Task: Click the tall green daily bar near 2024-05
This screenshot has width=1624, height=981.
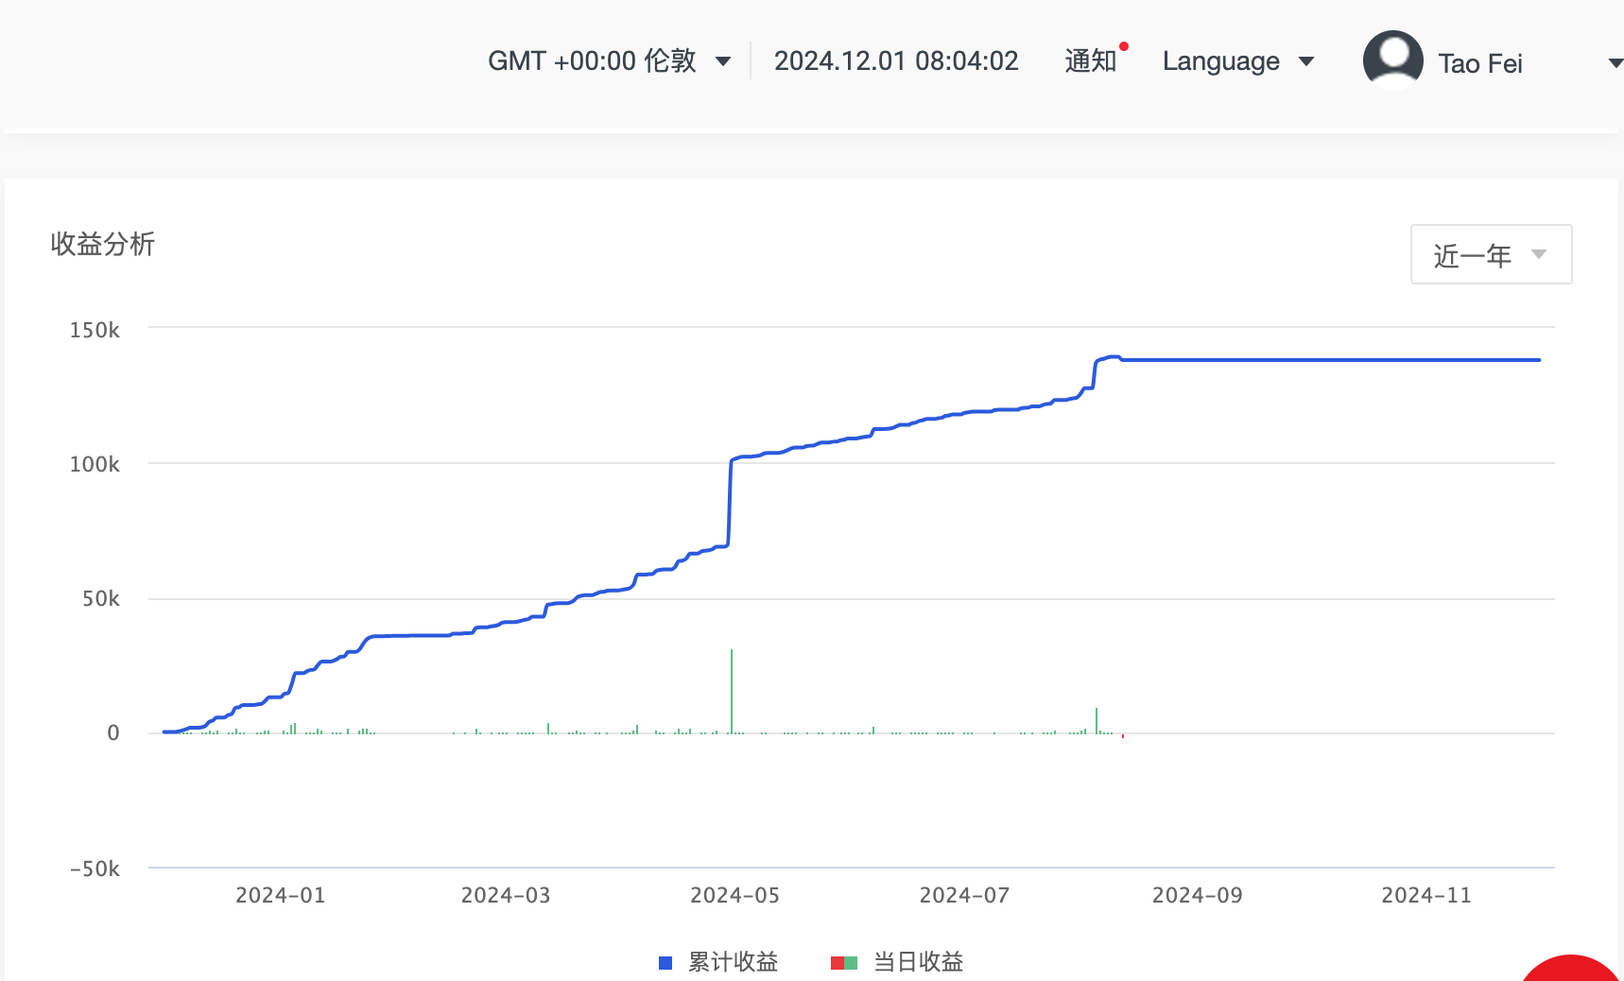Action: (732, 691)
